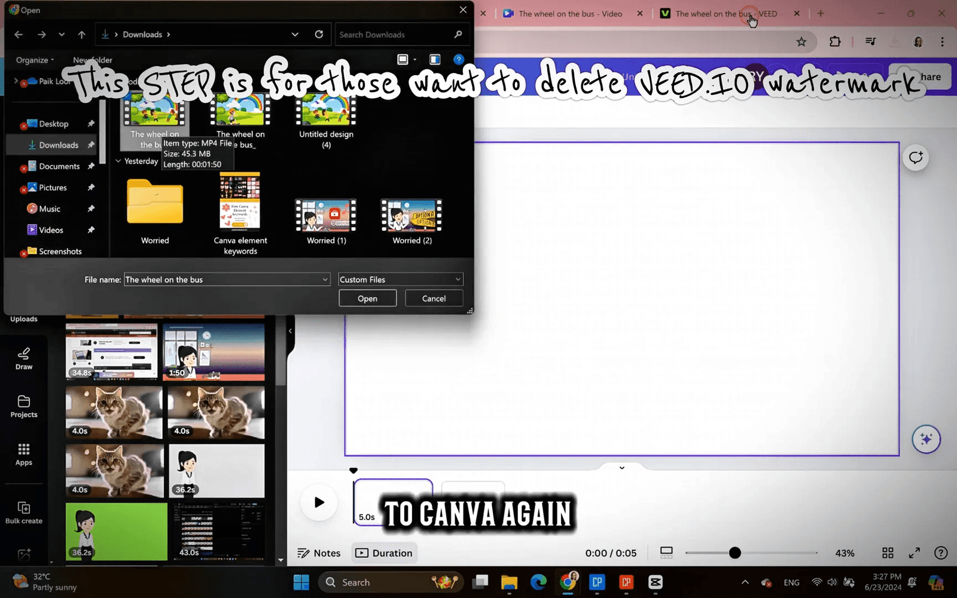957x598 pixels.
Task: Open Bulk create in Canva sidebar
Action: [x=24, y=513]
